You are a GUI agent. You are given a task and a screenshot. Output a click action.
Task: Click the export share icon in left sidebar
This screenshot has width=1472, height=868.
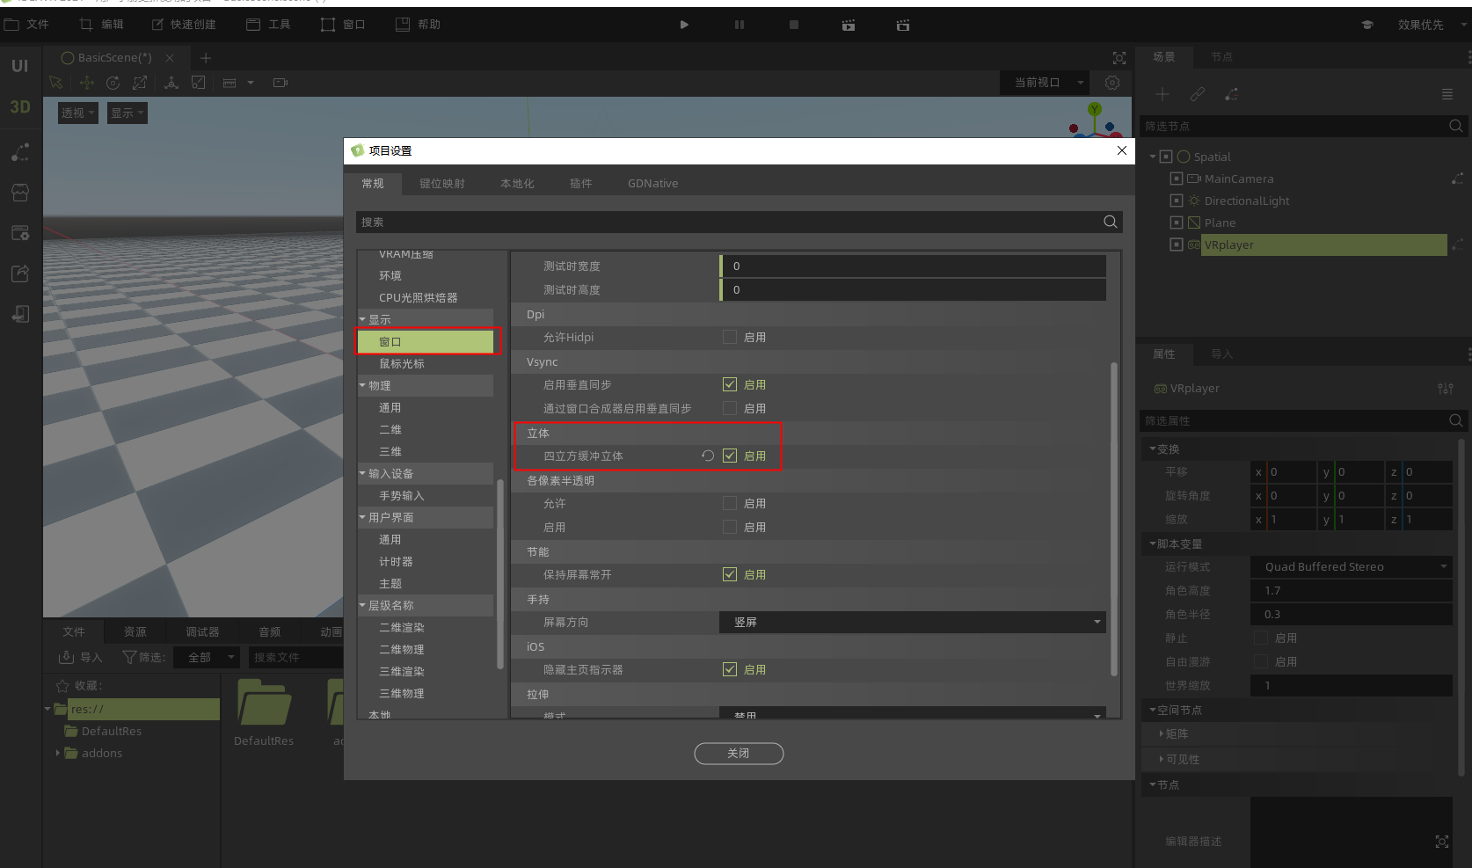tap(20, 274)
